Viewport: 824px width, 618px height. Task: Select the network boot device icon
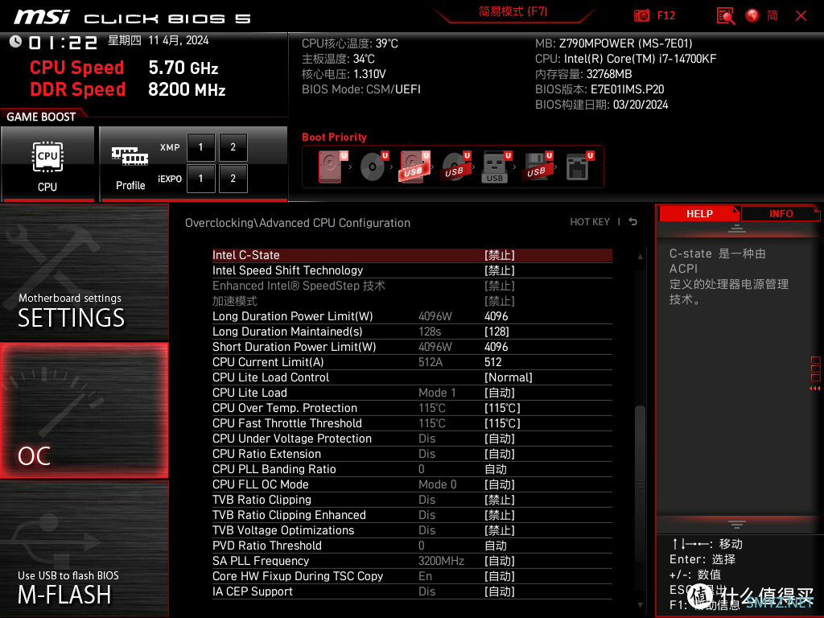(x=578, y=167)
